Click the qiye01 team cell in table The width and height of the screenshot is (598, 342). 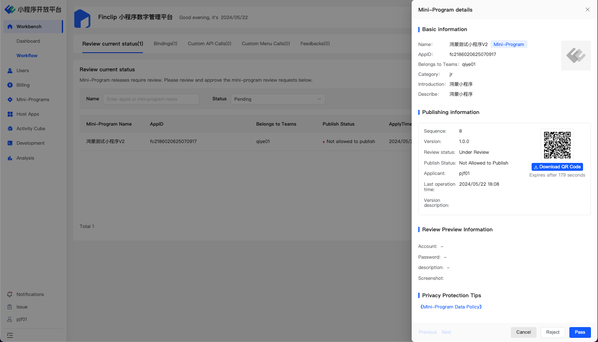(x=263, y=141)
